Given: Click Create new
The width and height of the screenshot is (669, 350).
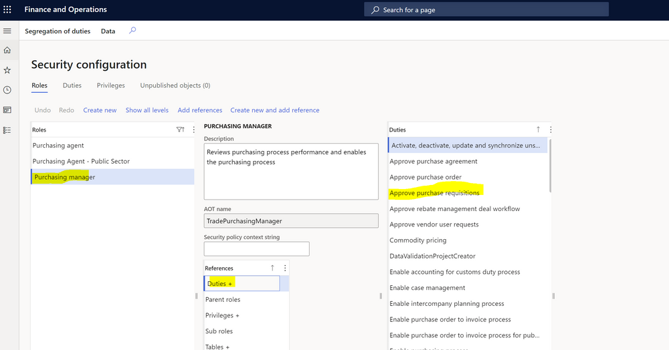Looking at the screenshot, I should coord(100,110).
